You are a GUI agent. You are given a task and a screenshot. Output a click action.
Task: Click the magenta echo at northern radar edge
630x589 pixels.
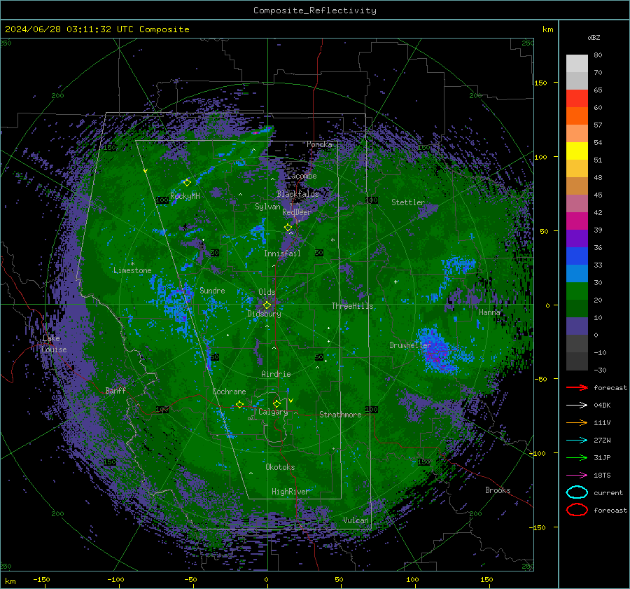[x=255, y=132]
